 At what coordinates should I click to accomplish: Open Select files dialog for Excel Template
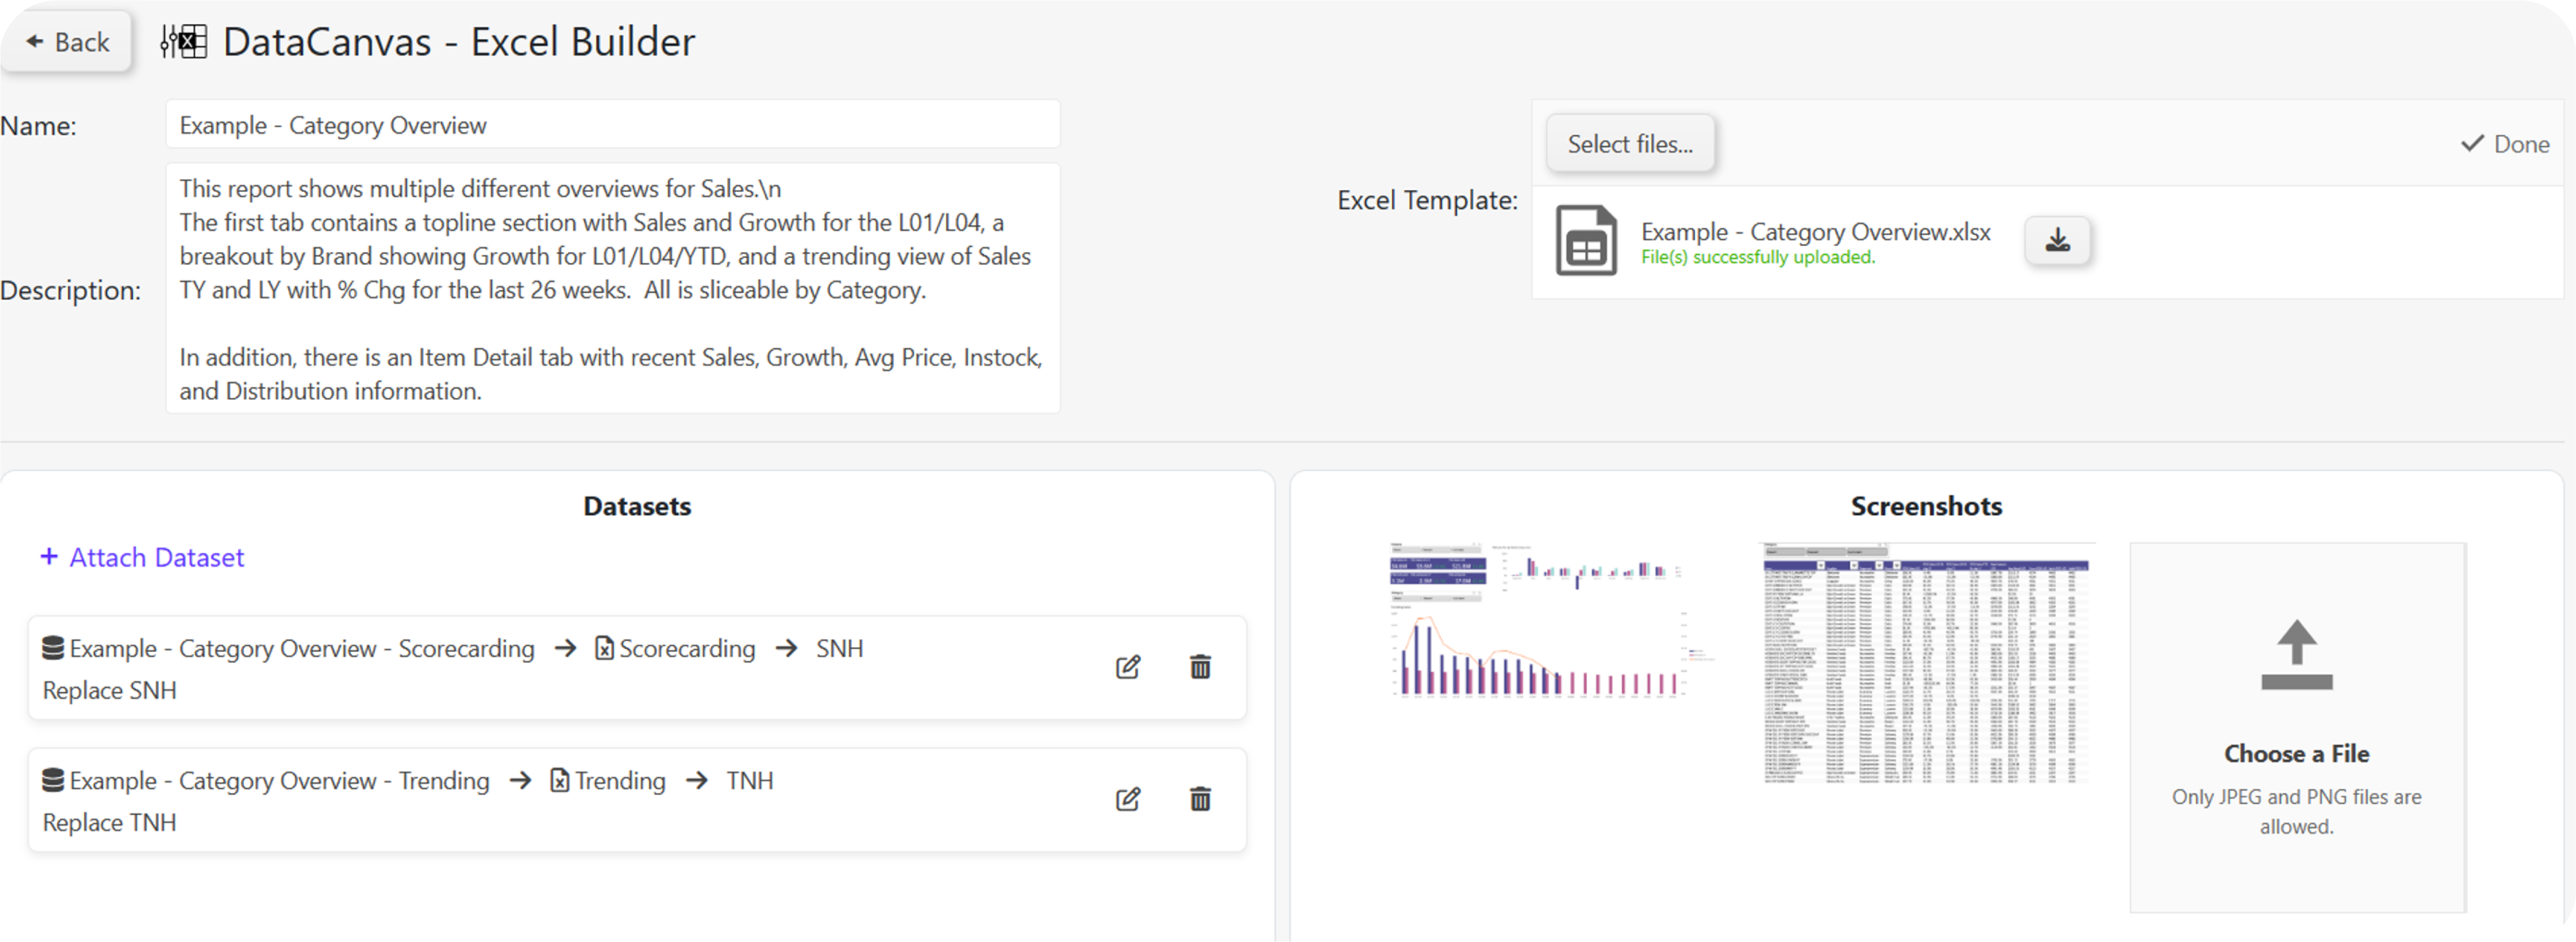pos(1630,143)
